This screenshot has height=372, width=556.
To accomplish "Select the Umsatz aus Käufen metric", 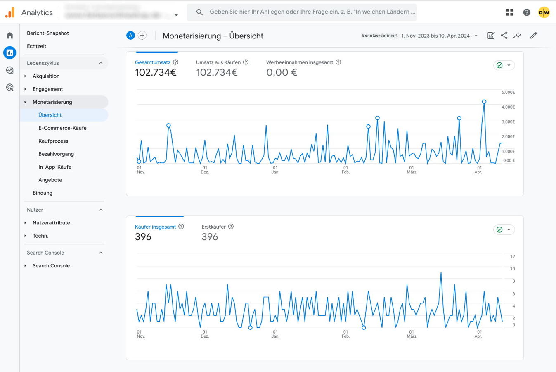I will point(218,62).
